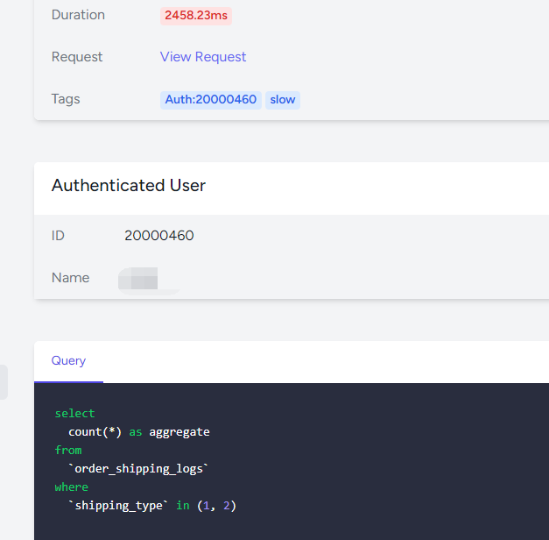Click the count(*) expression in the query
The width and height of the screenshot is (549, 540).
point(95,431)
